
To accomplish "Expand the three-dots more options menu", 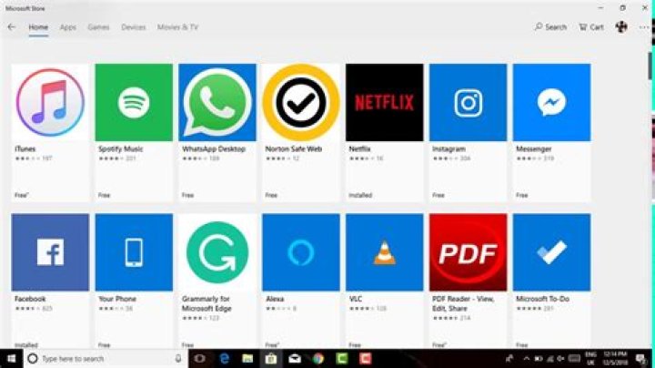I will point(643,27).
